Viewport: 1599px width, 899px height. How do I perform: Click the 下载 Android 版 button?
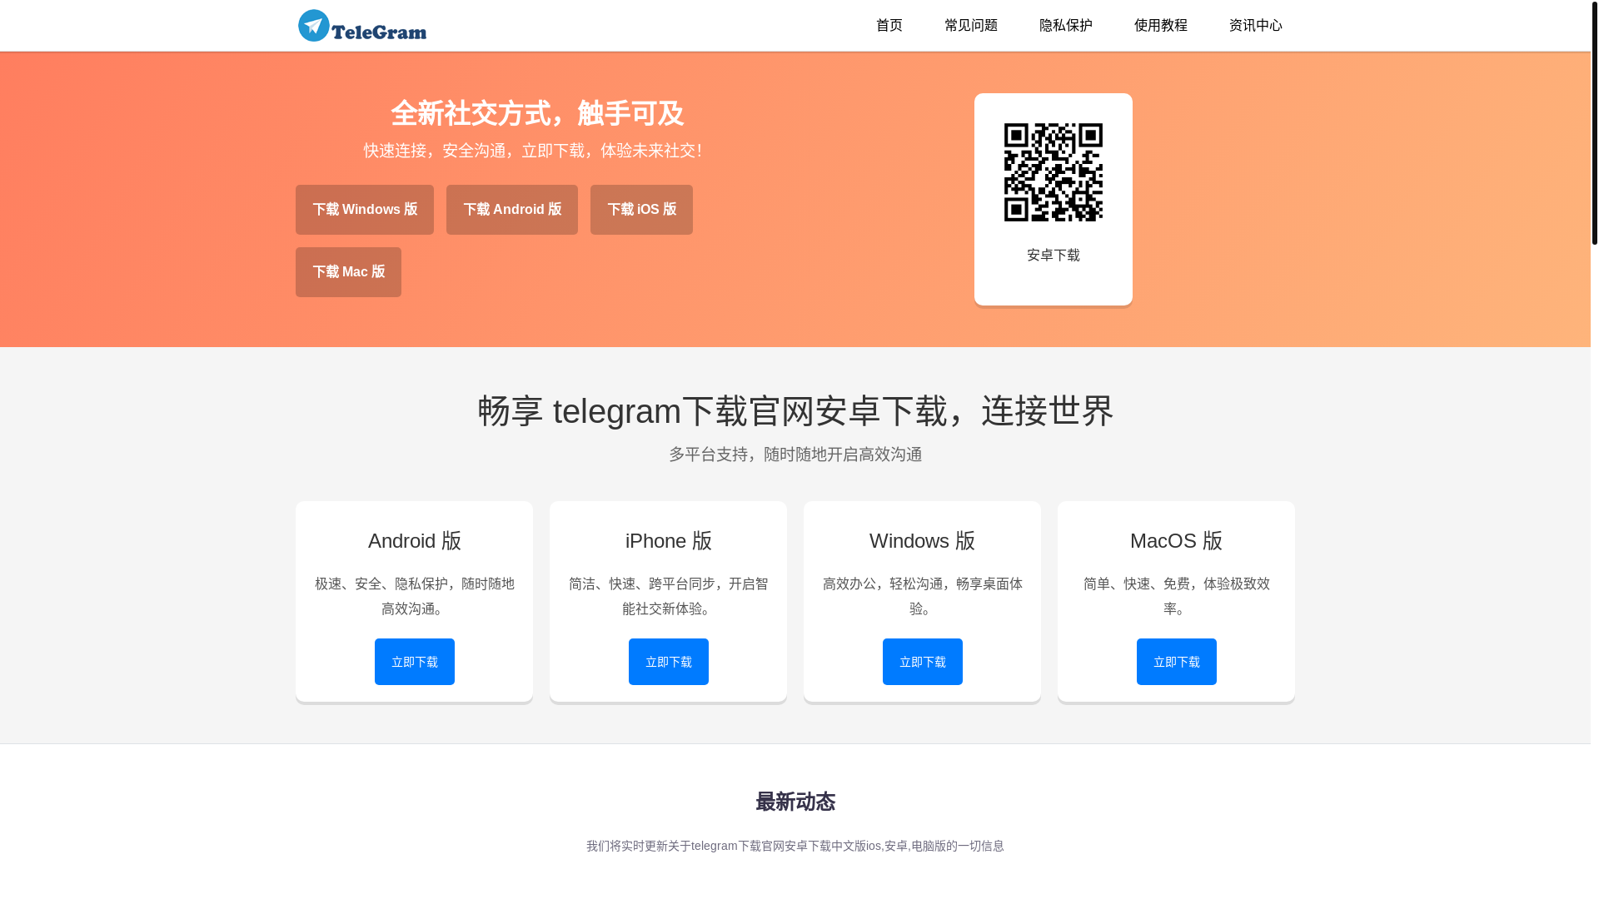coord(512,210)
